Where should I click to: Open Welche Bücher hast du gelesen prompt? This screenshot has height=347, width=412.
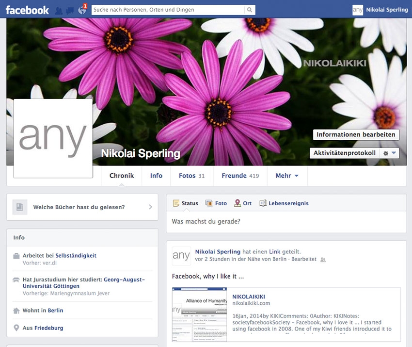coord(82,207)
